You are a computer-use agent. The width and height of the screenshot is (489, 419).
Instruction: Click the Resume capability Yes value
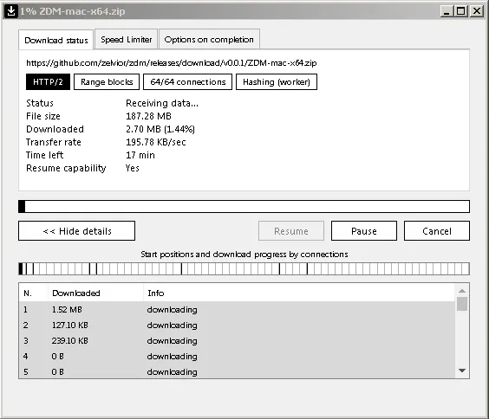coord(133,168)
